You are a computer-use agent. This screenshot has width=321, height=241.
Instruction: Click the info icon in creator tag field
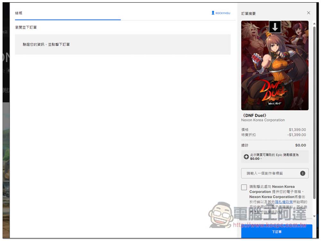pyautogui.click(x=302, y=173)
